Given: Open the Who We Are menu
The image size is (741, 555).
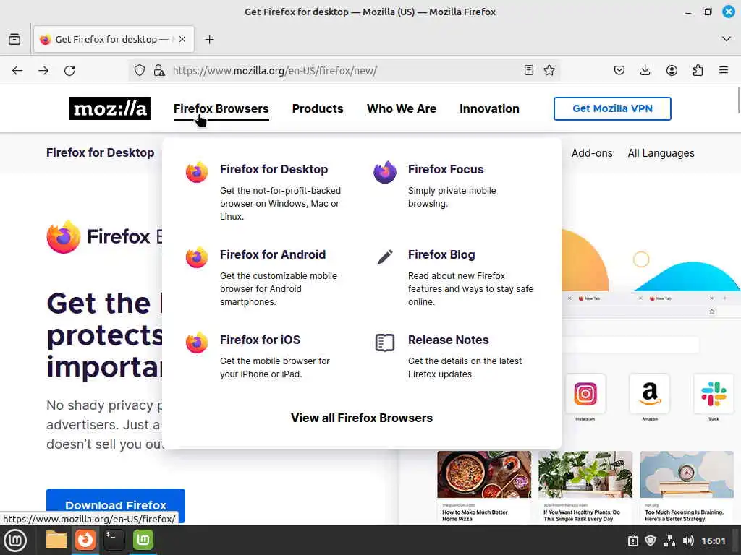Looking at the screenshot, I should coord(402,108).
